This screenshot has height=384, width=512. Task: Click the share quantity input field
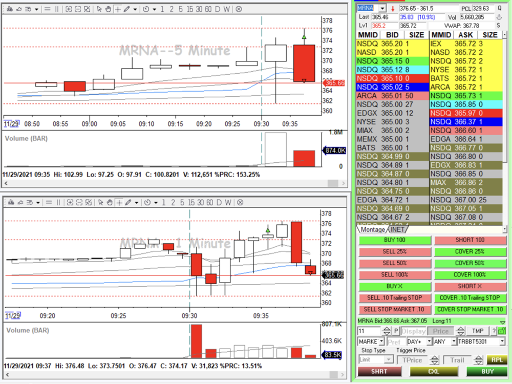369,331
